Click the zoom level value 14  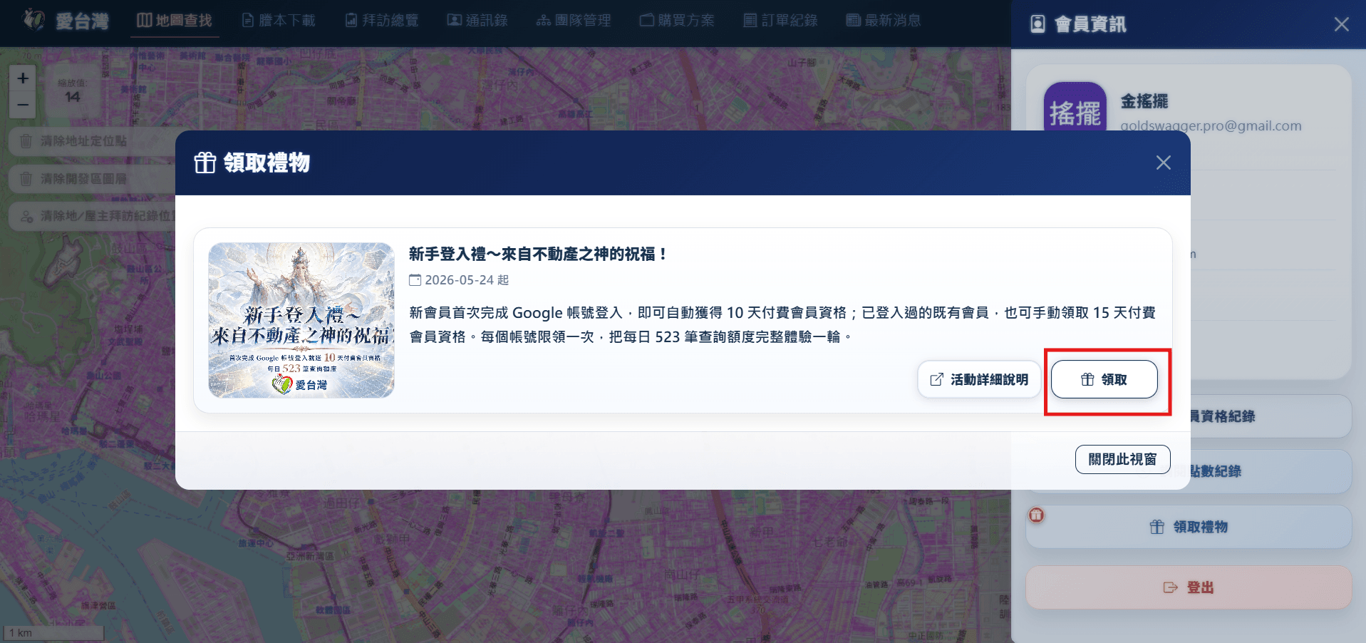73,97
